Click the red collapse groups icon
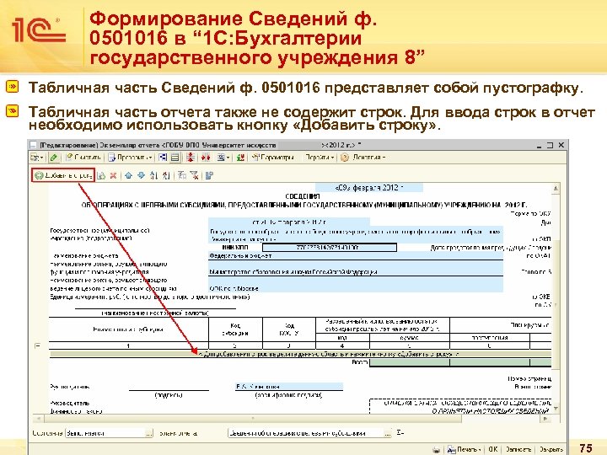 pyautogui.click(x=190, y=158)
